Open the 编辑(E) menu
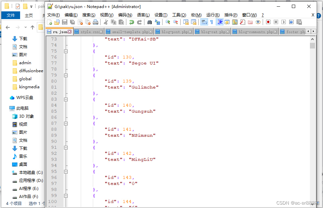Screen dimensions: 323x208 pos(71,15)
